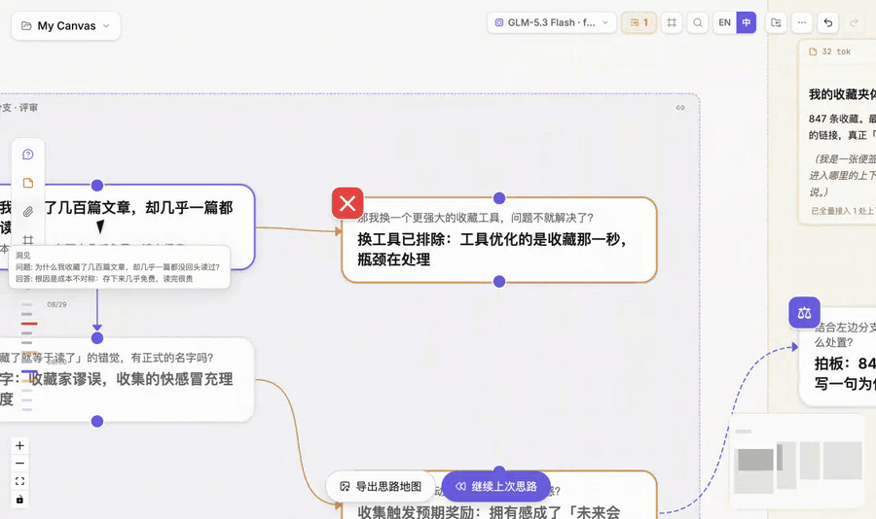Click the bottom connector dot of 收藏家谬误 node
Screen dimensions: 876x519
click(97, 422)
